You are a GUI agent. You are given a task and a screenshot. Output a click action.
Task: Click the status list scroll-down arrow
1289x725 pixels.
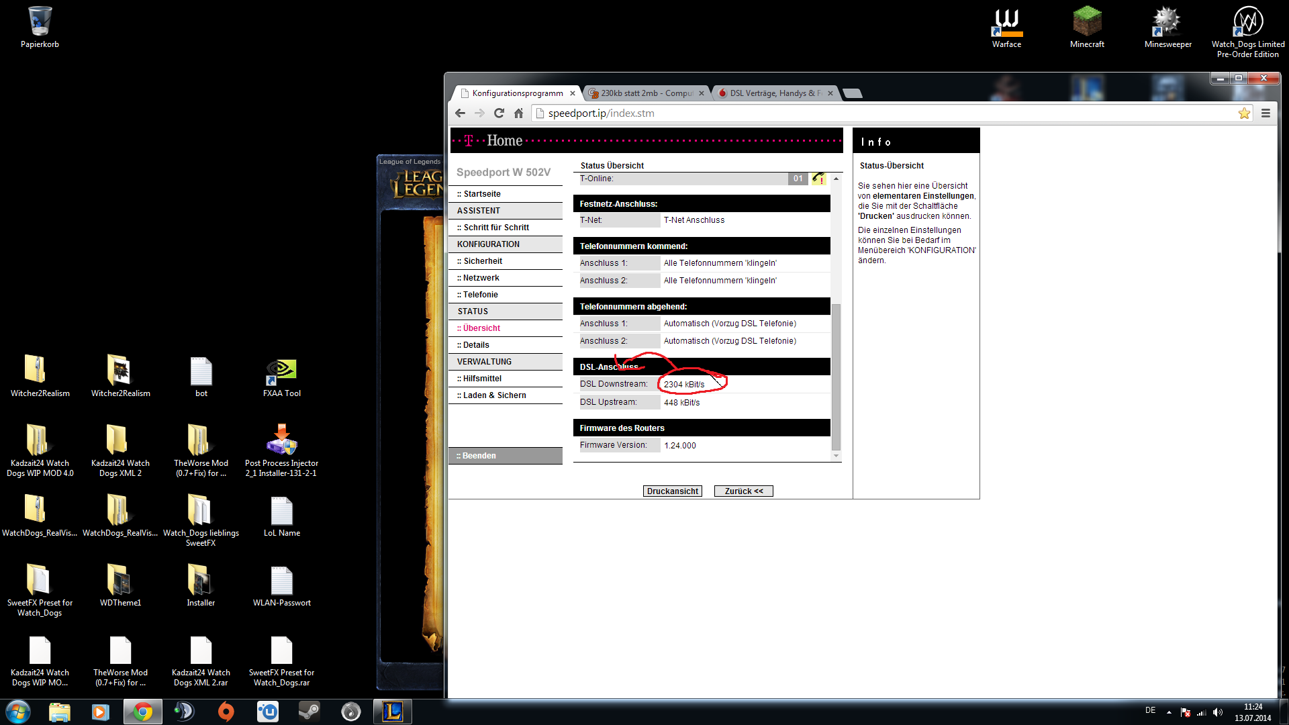tap(836, 456)
